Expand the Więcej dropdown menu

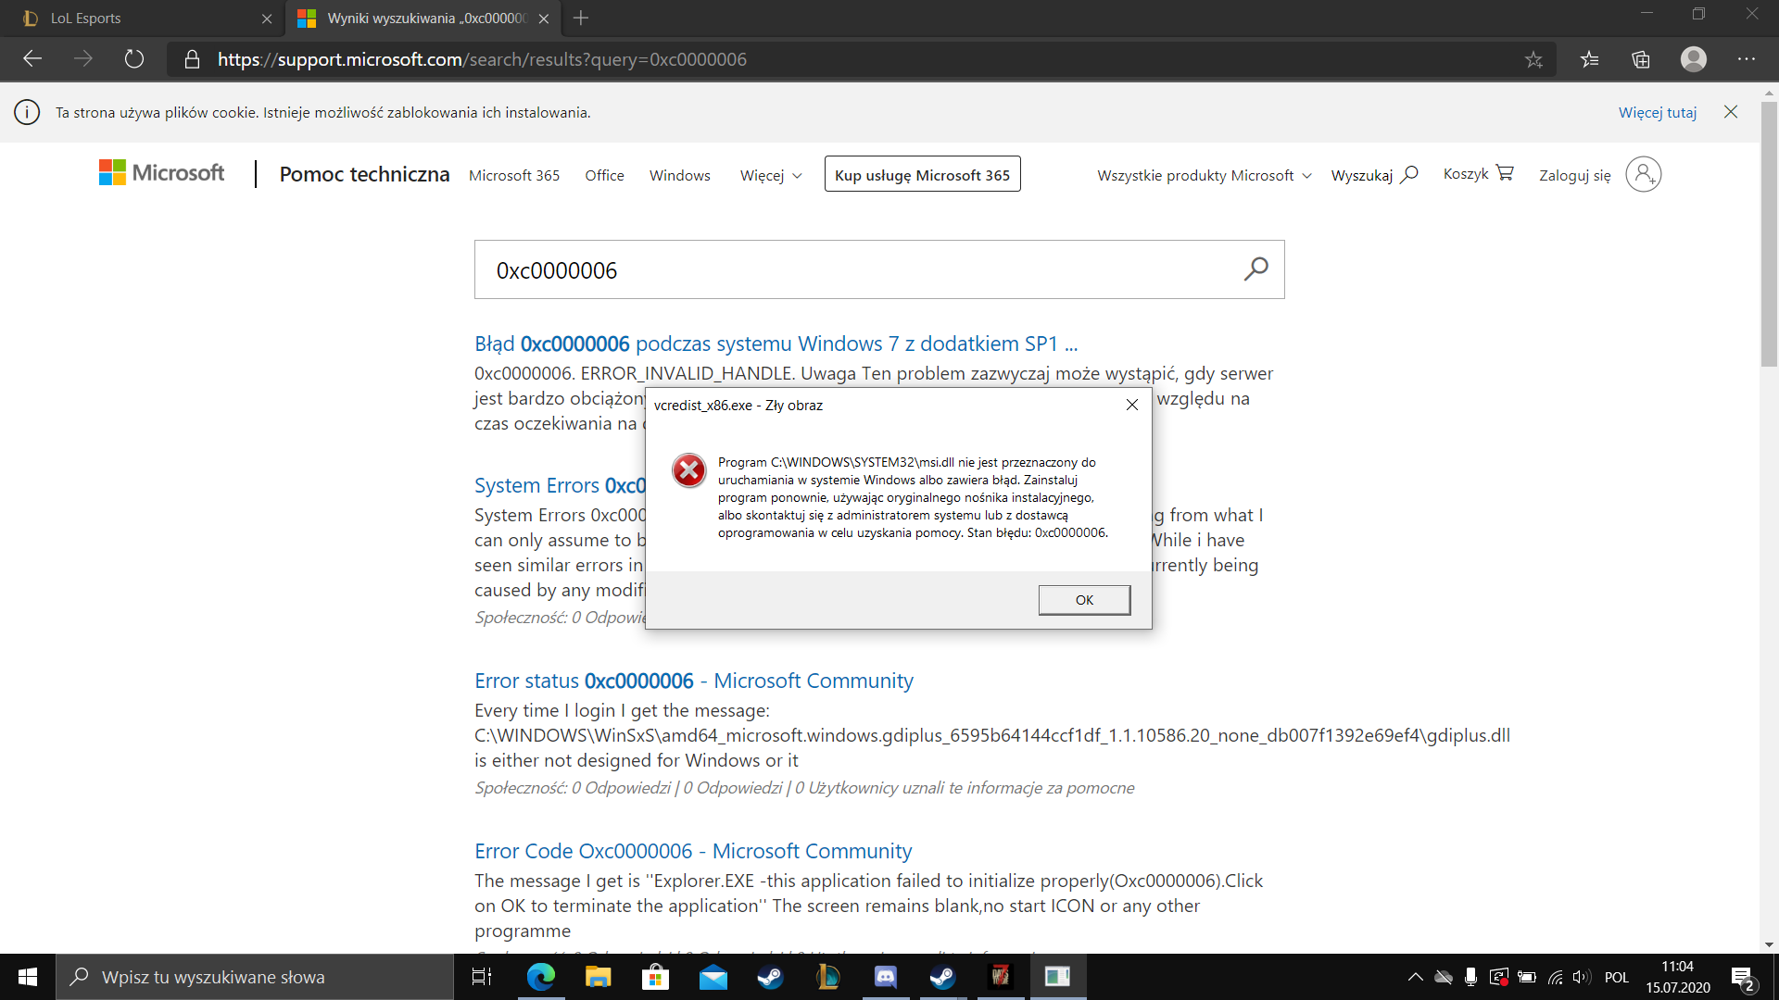coord(771,175)
